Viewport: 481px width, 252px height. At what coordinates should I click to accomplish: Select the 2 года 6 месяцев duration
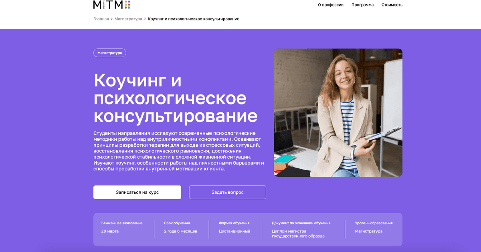click(180, 231)
